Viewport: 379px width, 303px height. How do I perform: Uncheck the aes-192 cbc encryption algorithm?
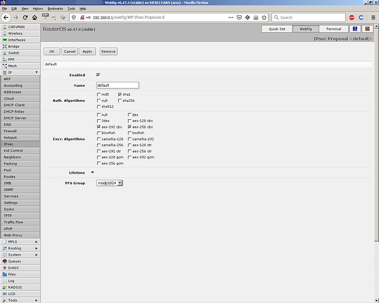pos(99,127)
